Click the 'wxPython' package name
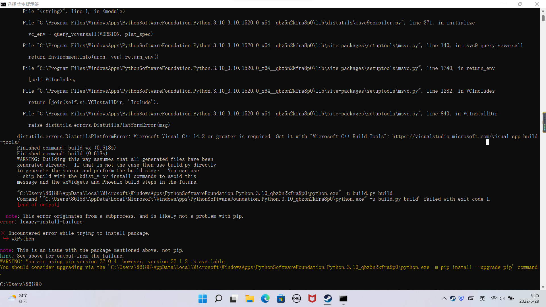 (23, 239)
